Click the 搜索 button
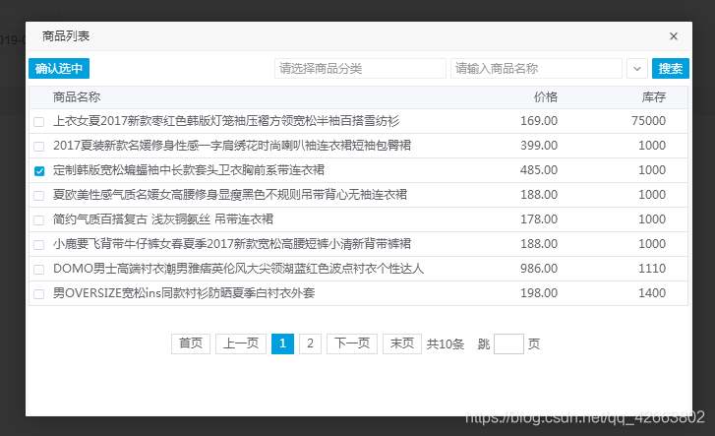Screen dimensions: 715x436 tap(671, 69)
